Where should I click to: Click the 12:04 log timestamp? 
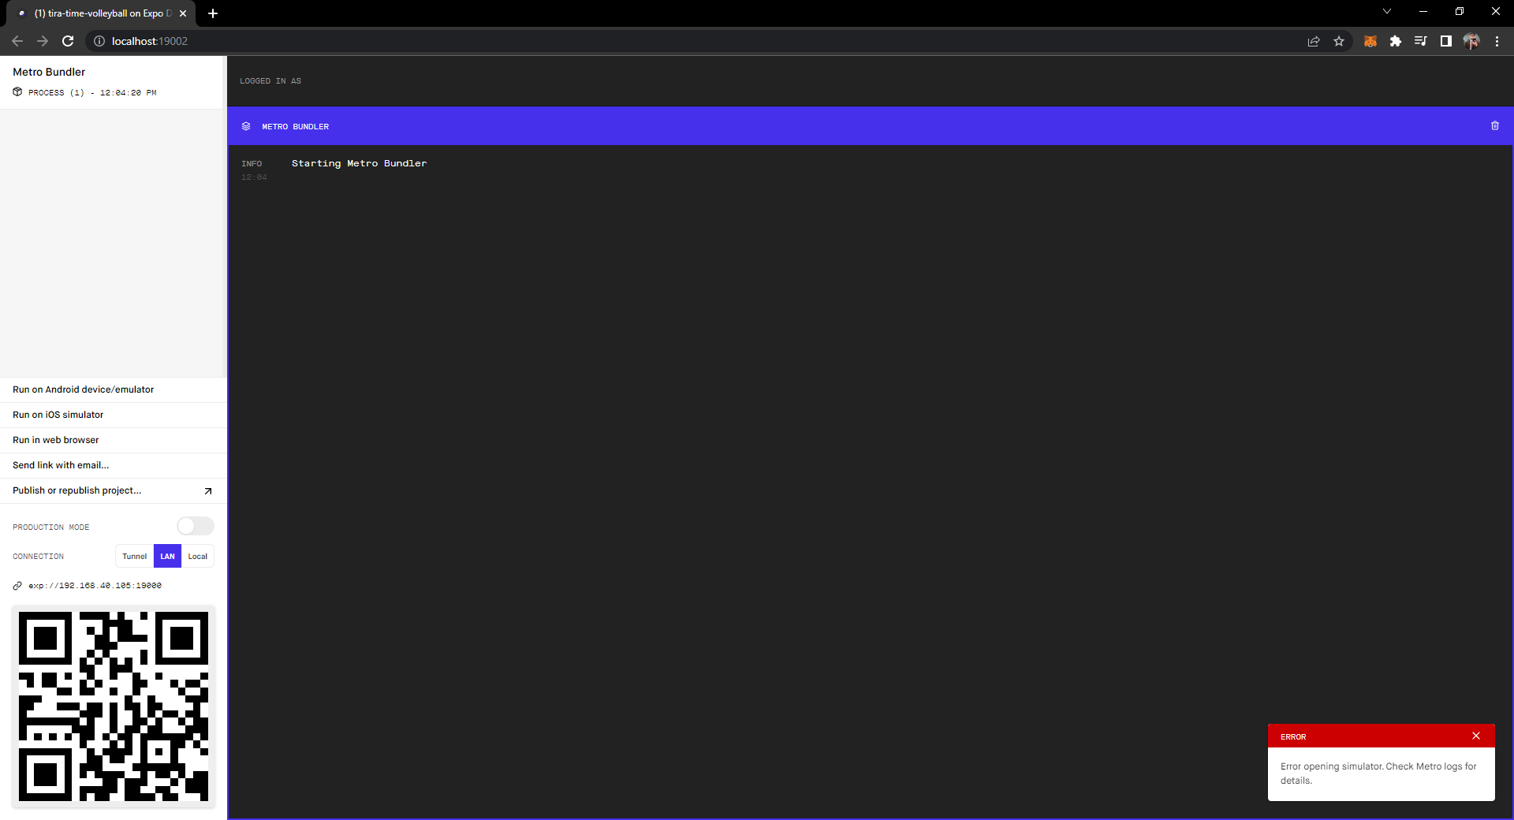click(x=254, y=177)
